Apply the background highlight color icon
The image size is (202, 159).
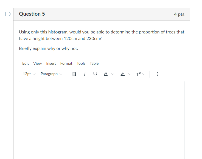123,74
